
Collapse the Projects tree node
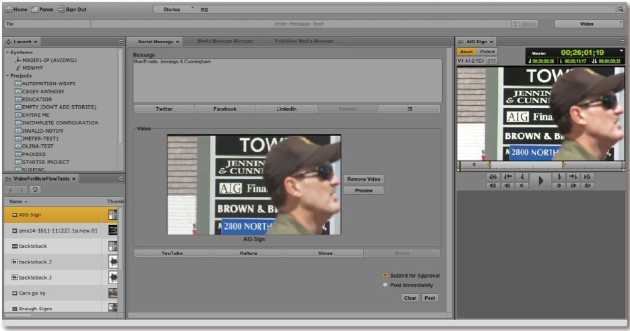point(7,76)
